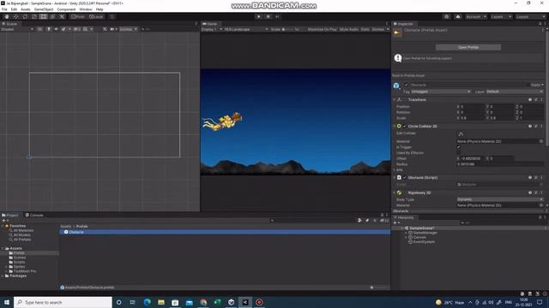
Task: Open the Layout dropdown
Action: pos(530,16)
